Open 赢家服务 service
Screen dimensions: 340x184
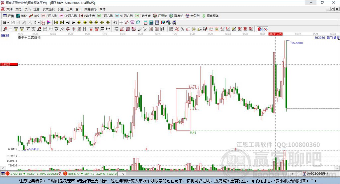coord(210,16)
